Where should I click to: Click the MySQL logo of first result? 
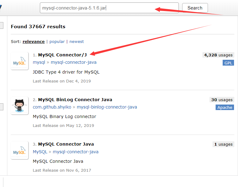click(x=20, y=61)
